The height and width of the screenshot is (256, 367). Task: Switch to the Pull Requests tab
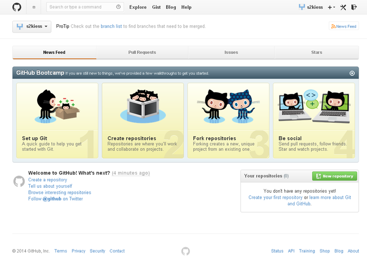(142, 52)
